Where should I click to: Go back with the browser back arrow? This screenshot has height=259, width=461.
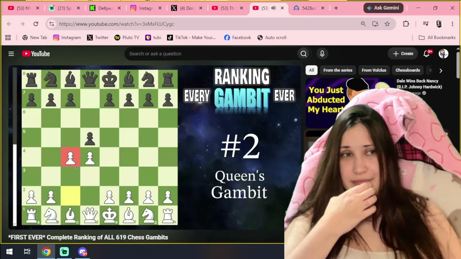pos(9,24)
